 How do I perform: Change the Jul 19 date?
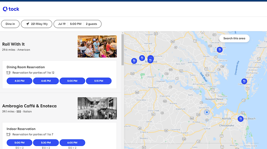click(62, 24)
